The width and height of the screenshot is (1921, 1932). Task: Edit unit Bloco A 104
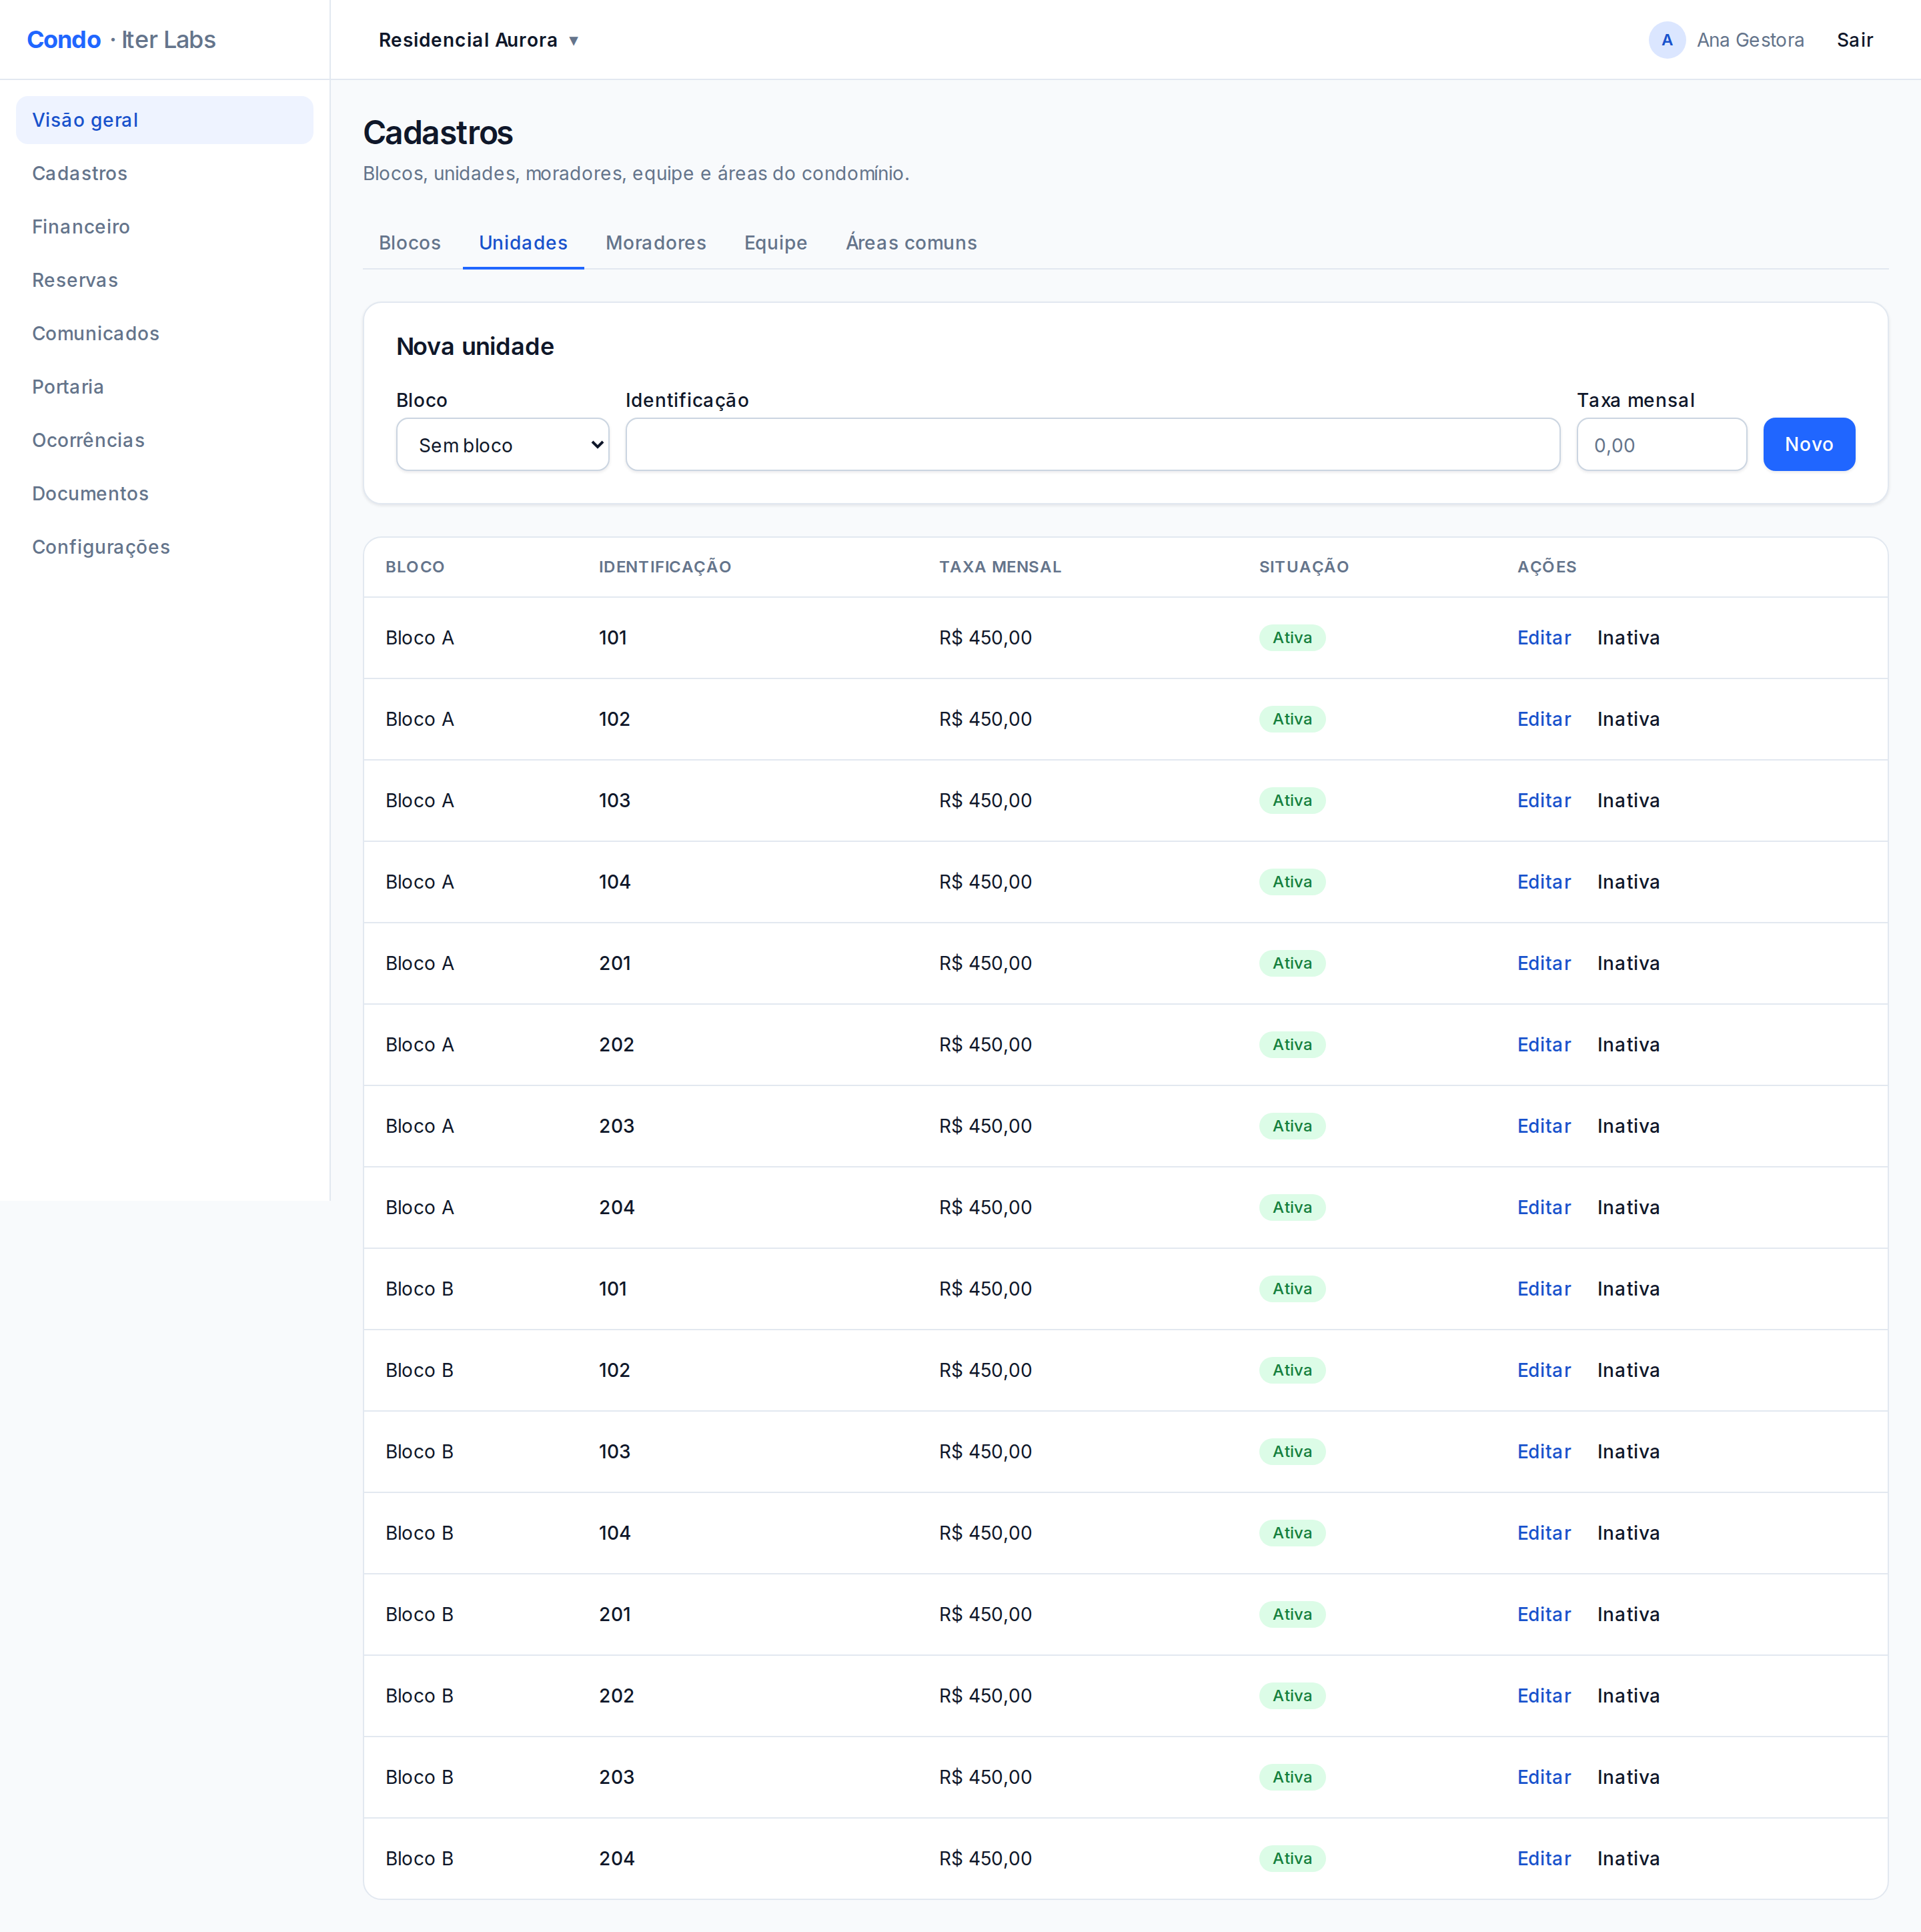1543,882
